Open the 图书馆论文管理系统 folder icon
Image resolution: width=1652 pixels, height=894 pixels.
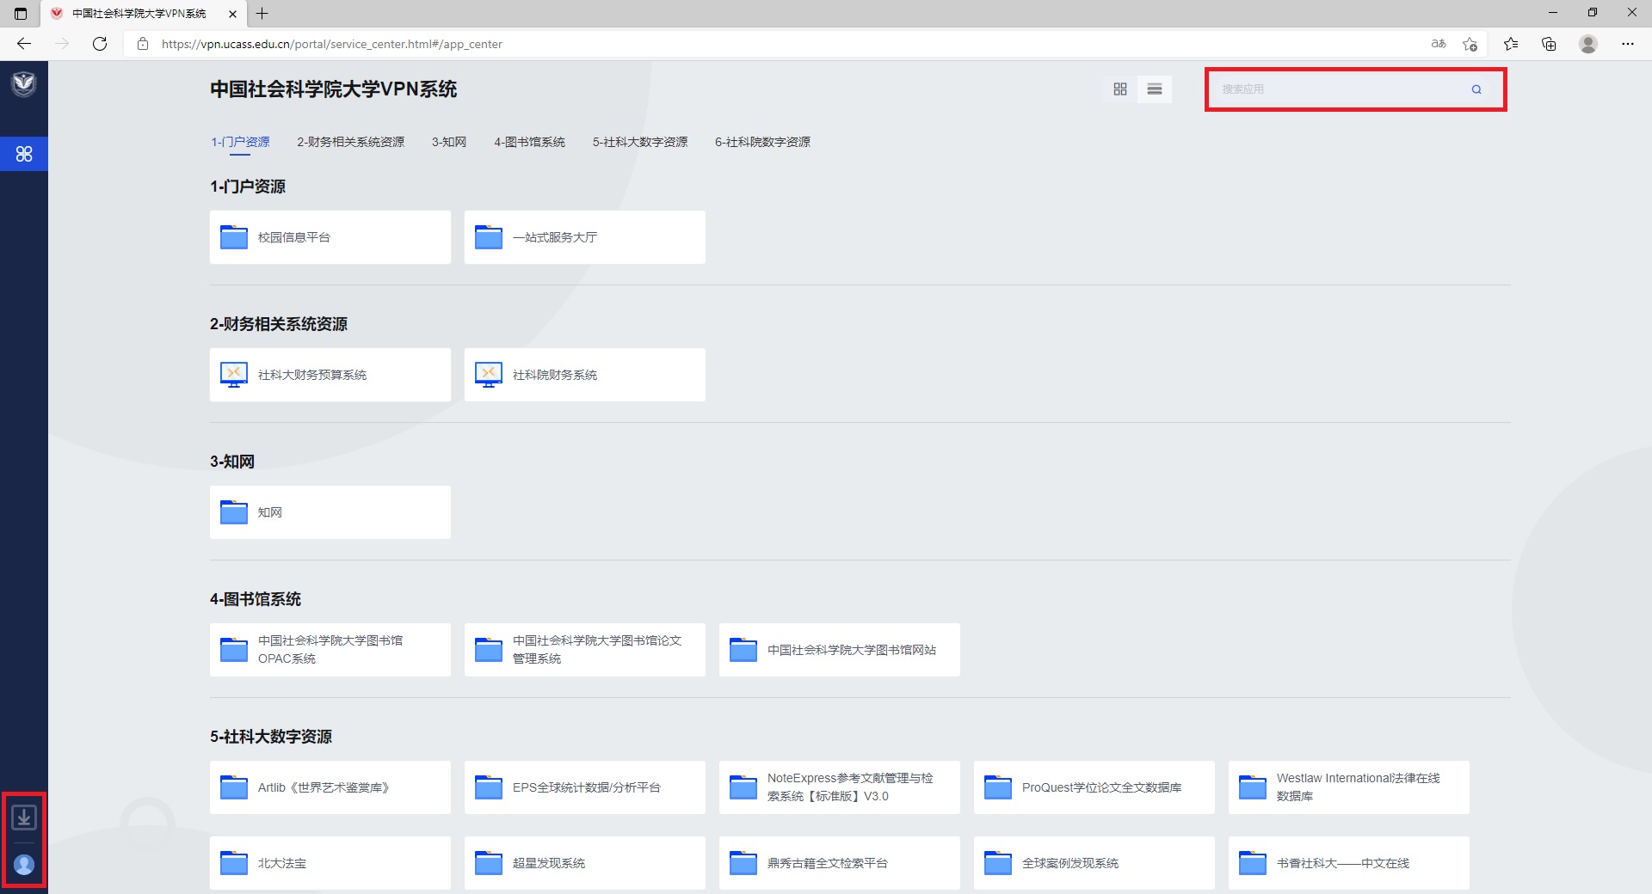coord(489,650)
